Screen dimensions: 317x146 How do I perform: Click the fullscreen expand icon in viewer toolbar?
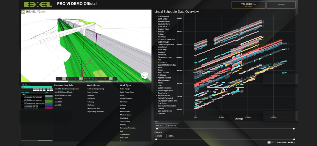pos(110,79)
